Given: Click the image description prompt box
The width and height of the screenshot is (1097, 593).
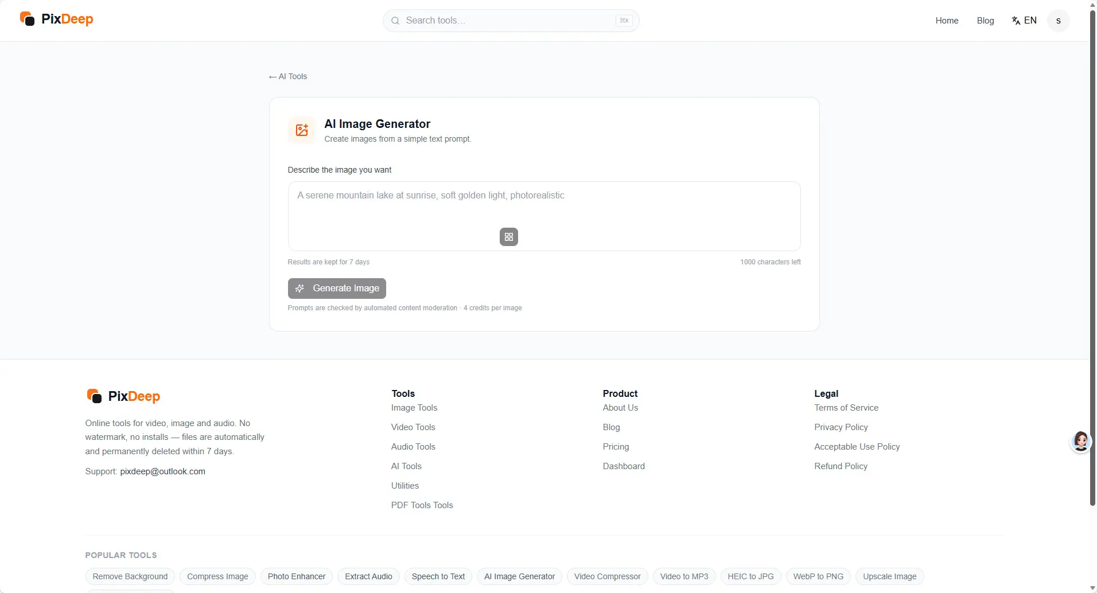Looking at the screenshot, I should click(x=544, y=216).
